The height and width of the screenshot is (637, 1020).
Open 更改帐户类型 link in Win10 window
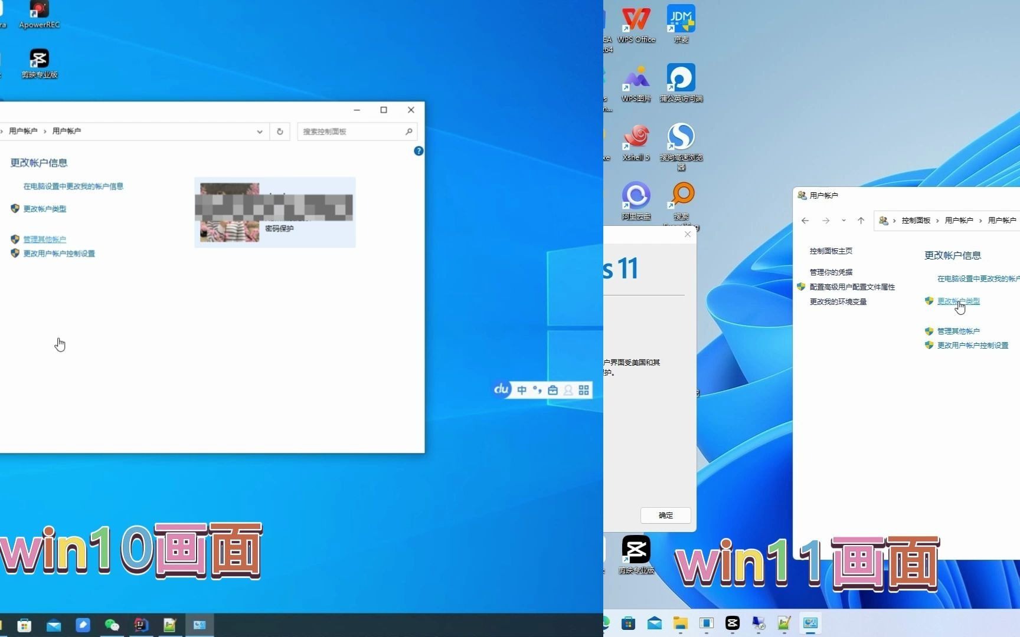(45, 209)
